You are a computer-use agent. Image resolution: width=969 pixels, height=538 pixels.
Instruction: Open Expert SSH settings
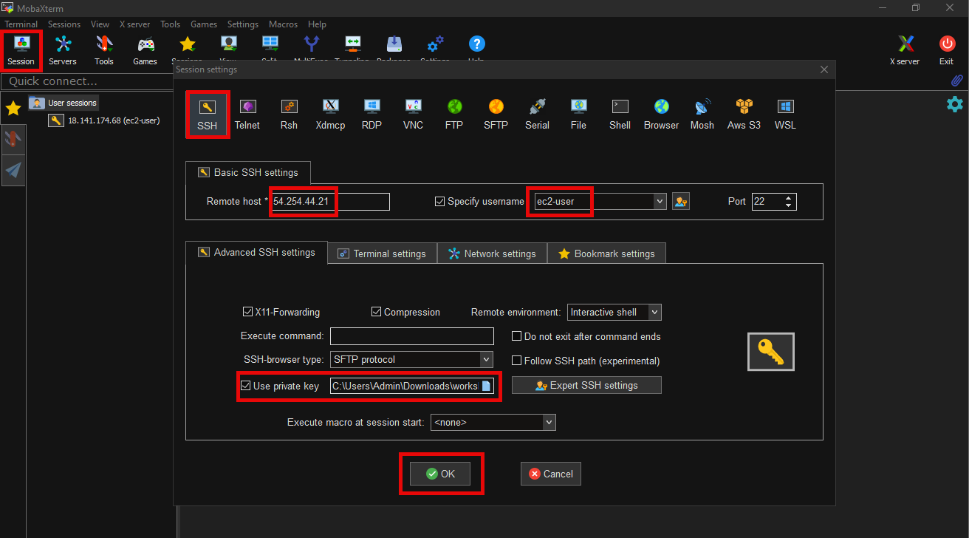586,385
